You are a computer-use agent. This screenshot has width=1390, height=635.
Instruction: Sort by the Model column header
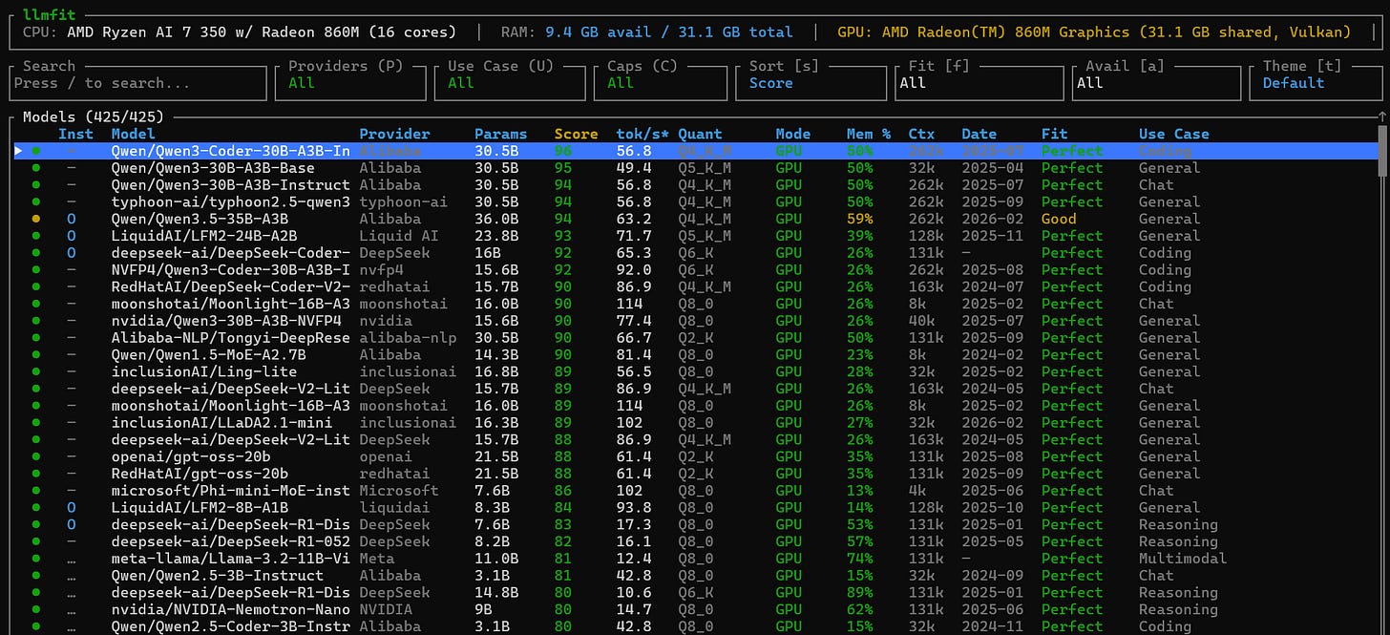133,134
